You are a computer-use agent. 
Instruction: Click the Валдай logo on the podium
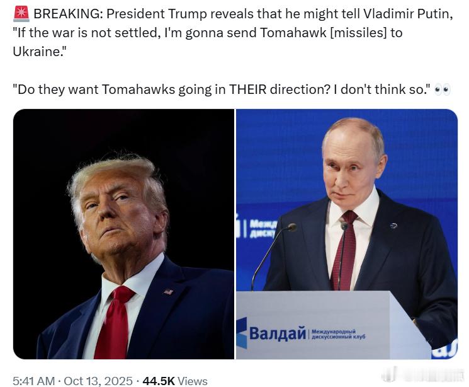[277, 333]
